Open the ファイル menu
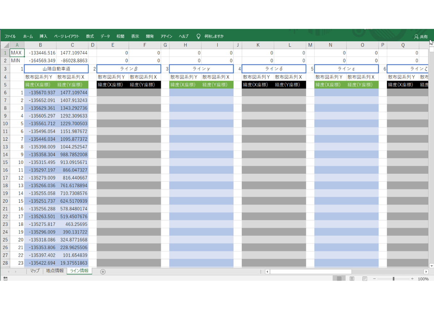Image resolution: width=434 pixels, height=310 pixels. tap(10, 37)
